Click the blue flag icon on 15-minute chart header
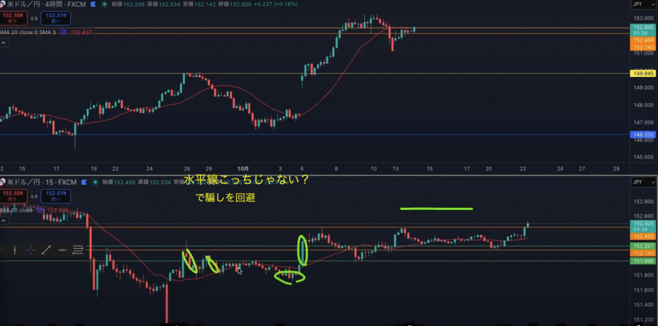This screenshot has height=326, width=658. [84, 182]
